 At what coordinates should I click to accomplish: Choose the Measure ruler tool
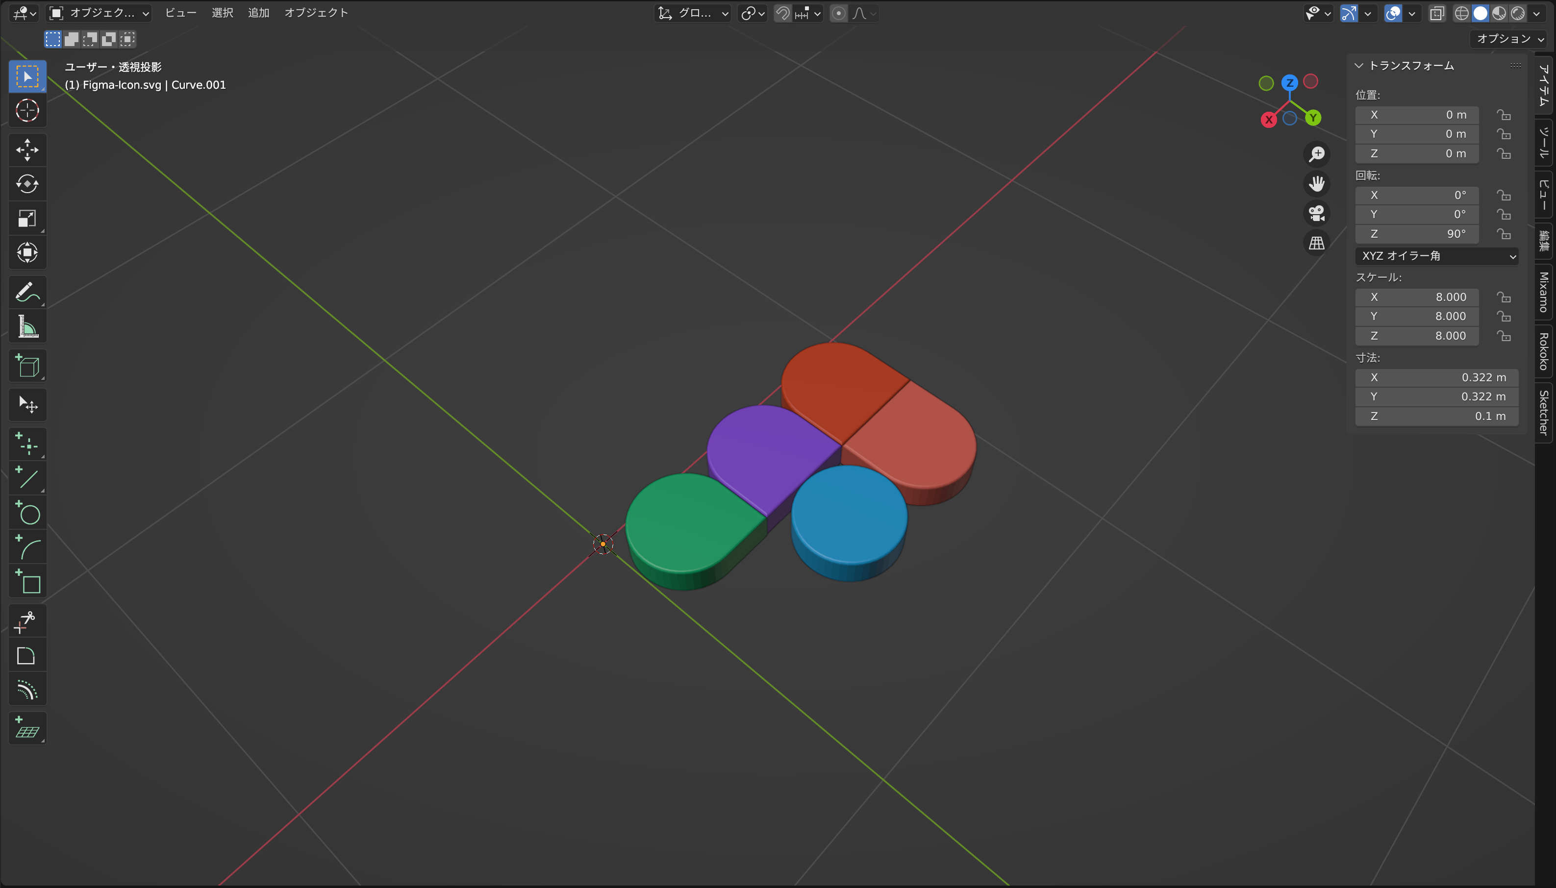pos(27,326)
